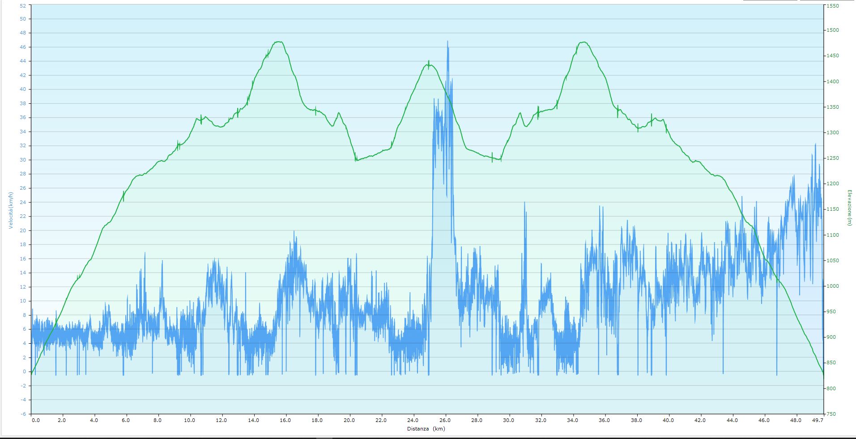The image size is (856, 439).
Task: Select the 49.7 end tick on distance axis
Action: (817, 420)
